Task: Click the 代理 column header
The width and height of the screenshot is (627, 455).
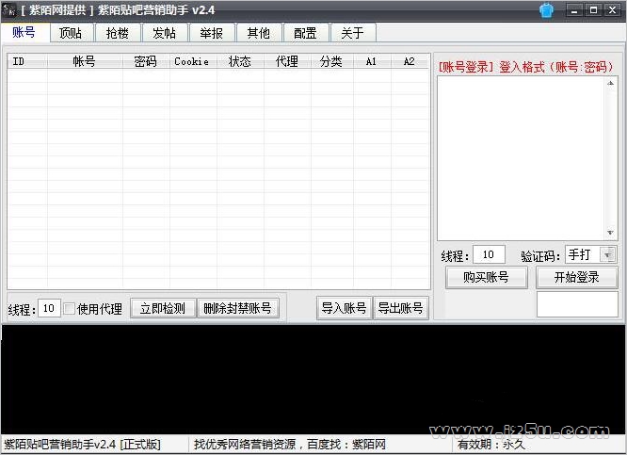Action: coord(287,61)
